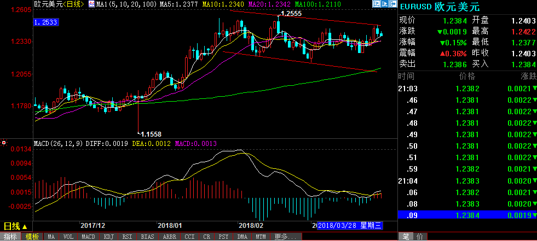Switch to the 模板 tab

32,237
